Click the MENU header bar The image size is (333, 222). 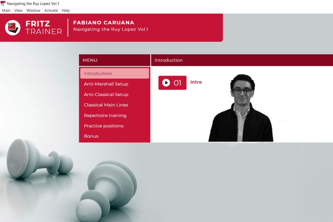(115, 60)
